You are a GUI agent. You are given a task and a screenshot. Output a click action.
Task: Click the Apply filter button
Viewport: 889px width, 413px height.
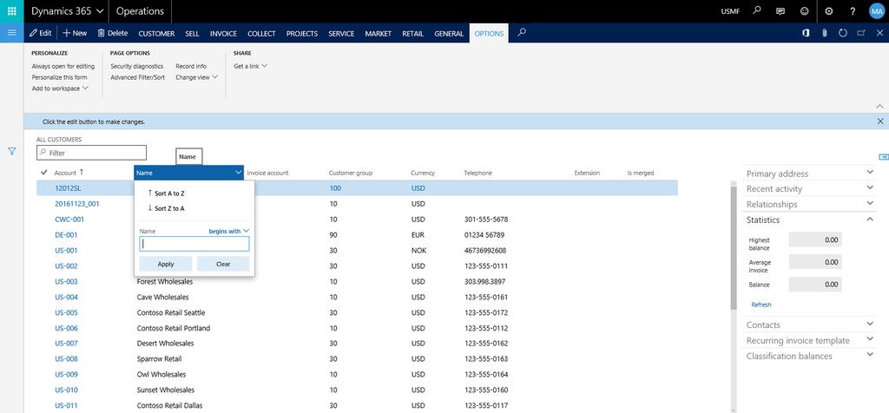coord(166,264)
